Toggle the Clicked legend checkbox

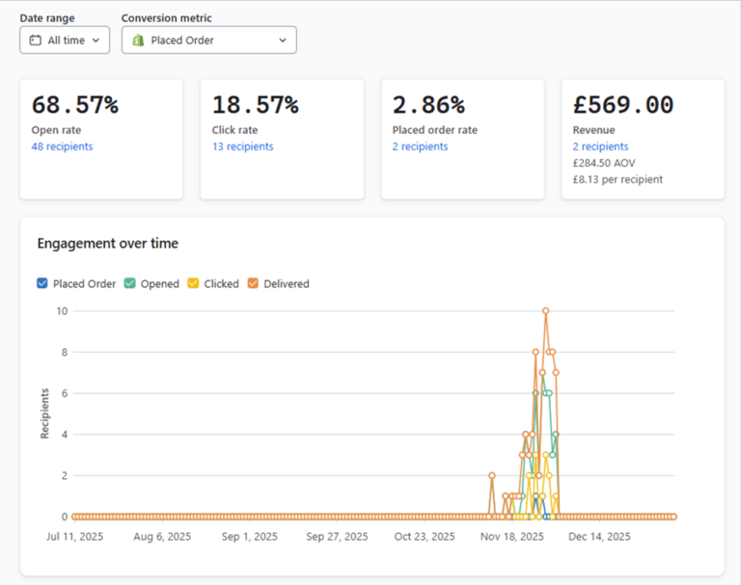(x=193, y=283)
